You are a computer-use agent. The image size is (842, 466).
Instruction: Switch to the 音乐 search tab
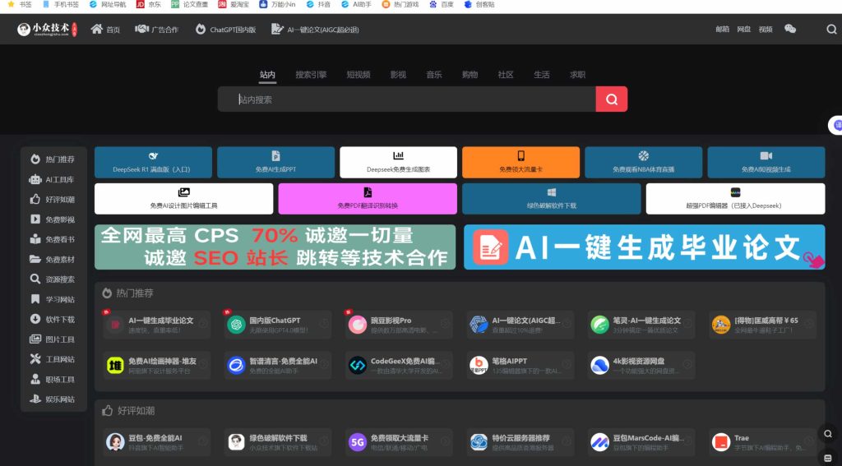pos(433,75)
